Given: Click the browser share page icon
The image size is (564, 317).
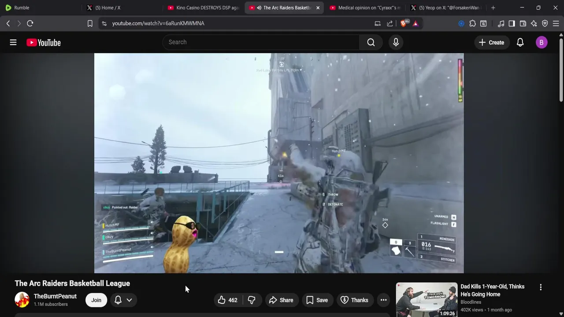Looking at the screenshot, I should 390,23.
